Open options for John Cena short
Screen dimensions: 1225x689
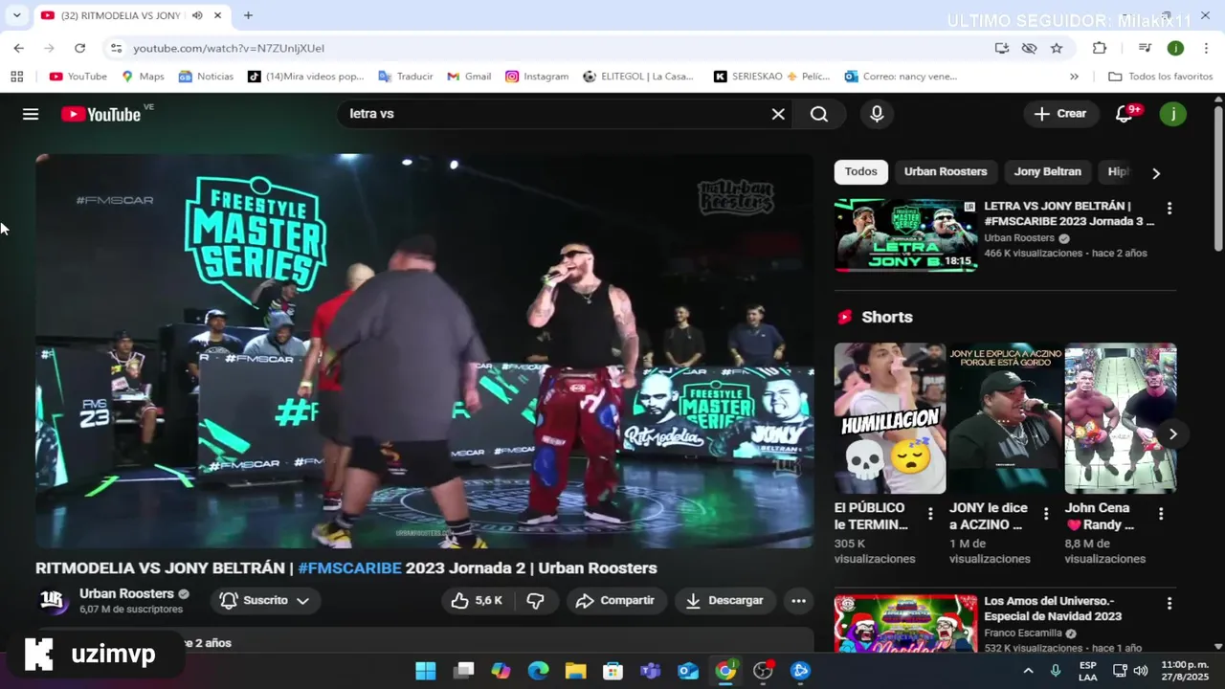[x=1161, y=514]
